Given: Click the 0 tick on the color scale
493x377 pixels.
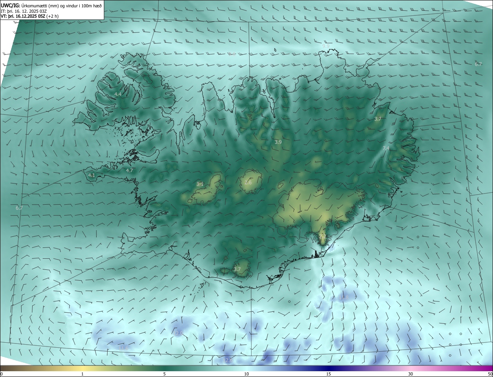Looking at the screenshot, I should (2, 374).
